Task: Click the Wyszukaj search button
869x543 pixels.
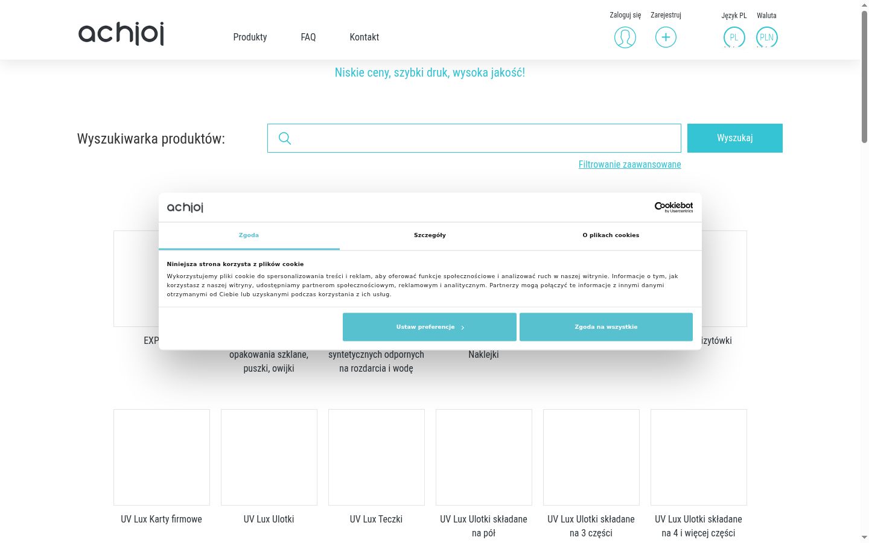Action: pos(735,138)
